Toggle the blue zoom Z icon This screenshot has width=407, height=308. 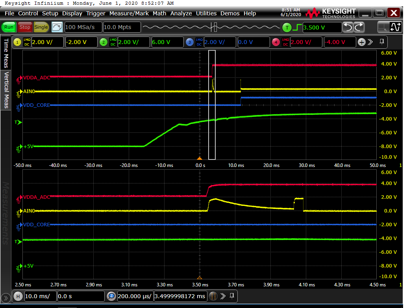point(111,296)
